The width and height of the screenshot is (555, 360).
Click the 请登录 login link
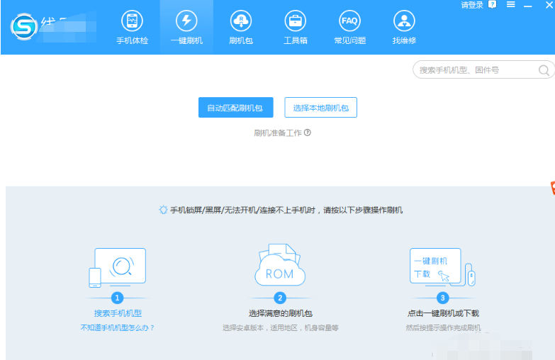(471, 5)
